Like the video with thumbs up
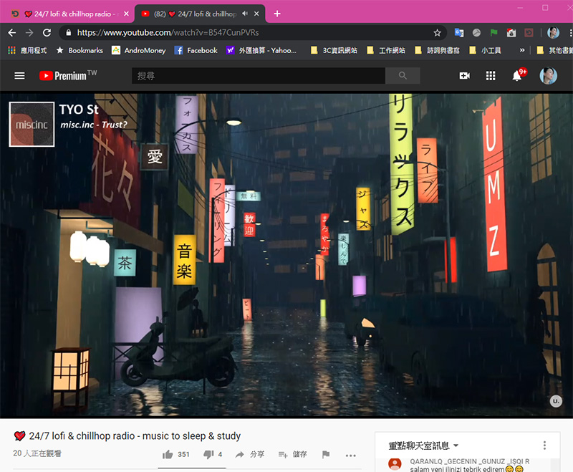The height and width of the screenshot is (472, 573). [168, 454]
